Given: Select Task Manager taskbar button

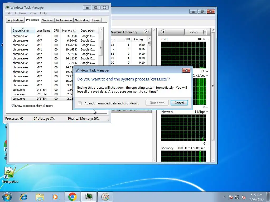Looking at the screenshot, I should (89, 197).
